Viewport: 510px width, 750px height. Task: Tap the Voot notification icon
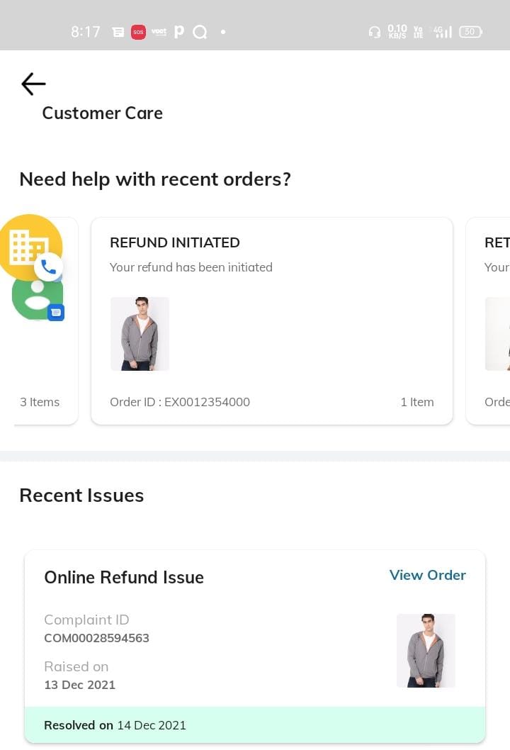(159, 32)
